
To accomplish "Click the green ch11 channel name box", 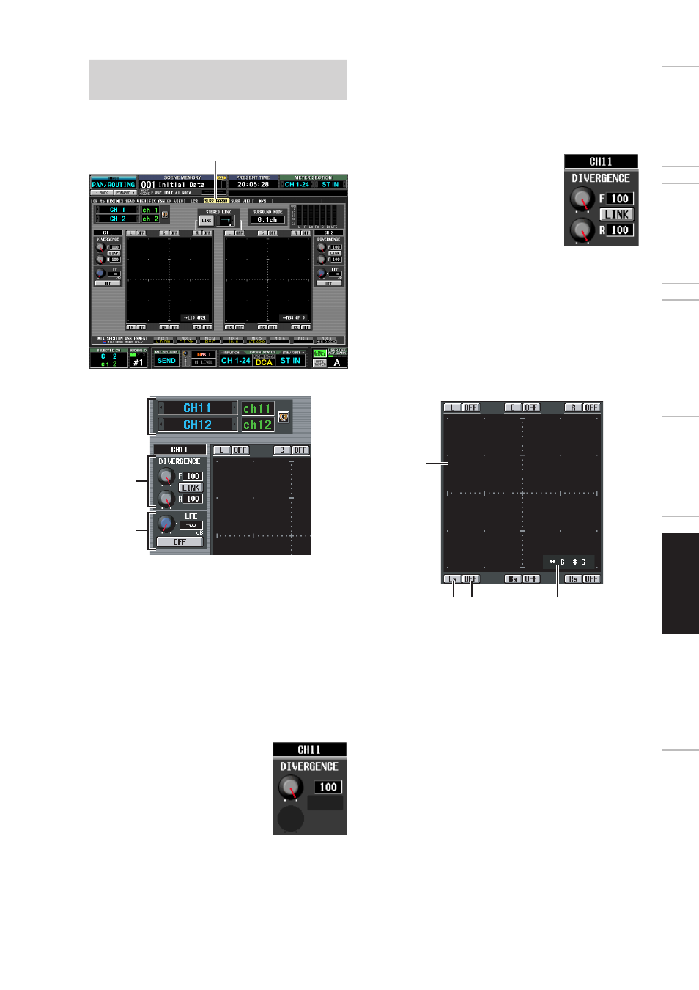I will (x=258, y=408).
